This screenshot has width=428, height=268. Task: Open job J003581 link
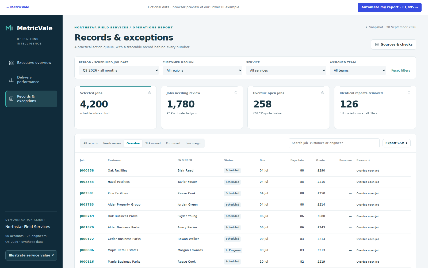(x=87, y=193)
